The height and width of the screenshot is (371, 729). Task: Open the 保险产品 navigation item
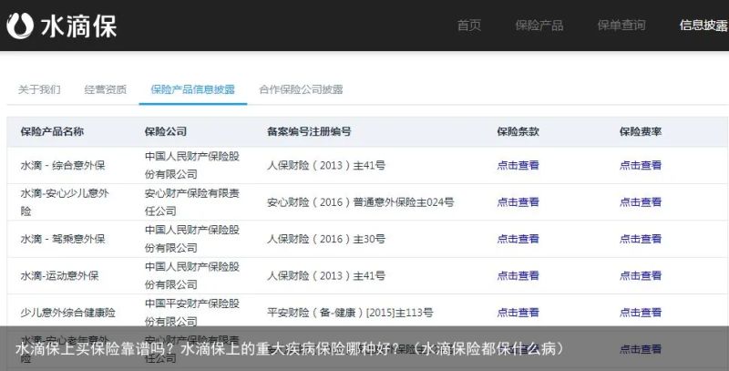coord(539,26)
